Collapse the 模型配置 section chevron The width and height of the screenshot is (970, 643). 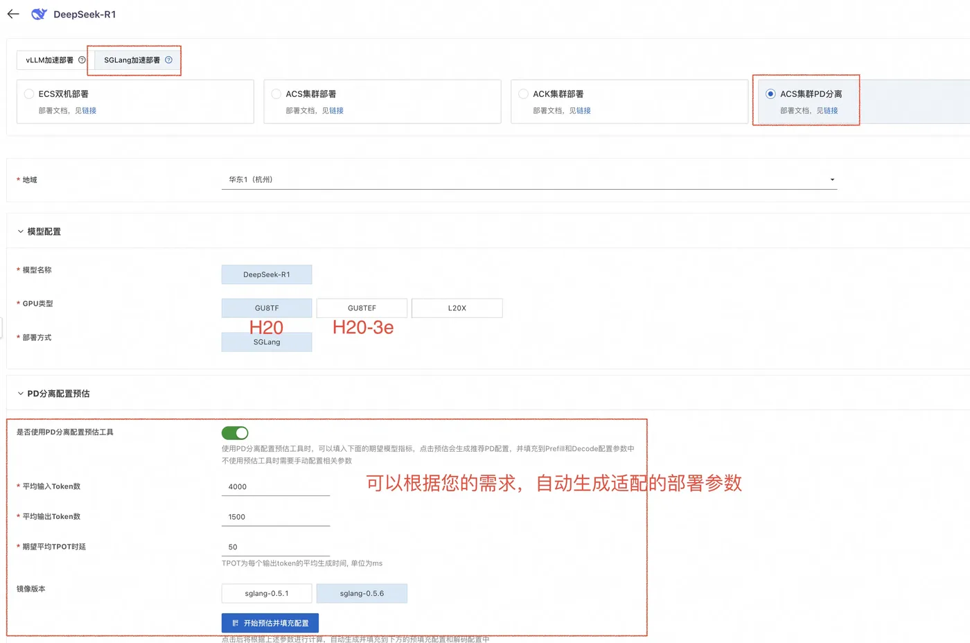(x=20, y=231)
